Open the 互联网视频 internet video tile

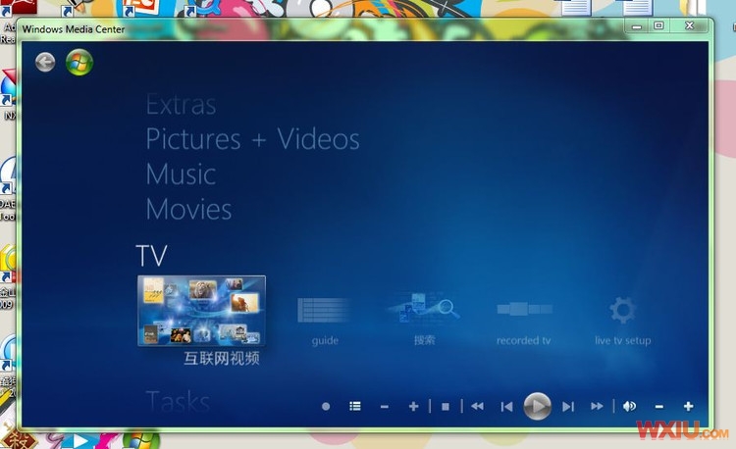(201, 311)
